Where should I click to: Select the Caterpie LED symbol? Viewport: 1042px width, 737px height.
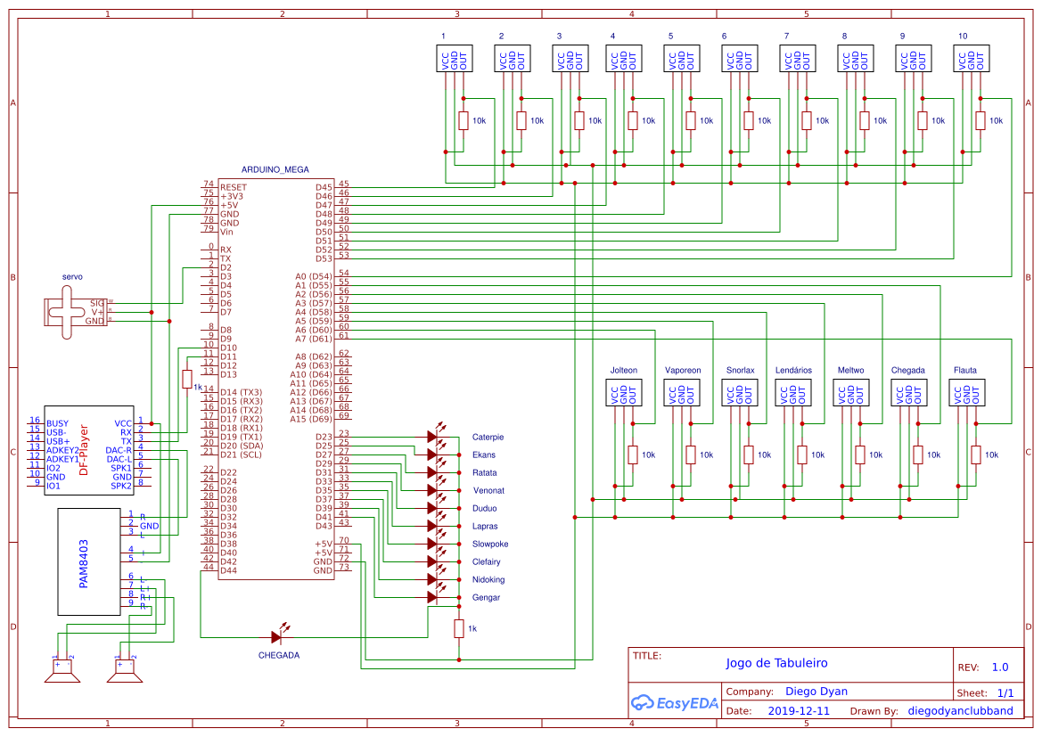[x=433, y=437]
